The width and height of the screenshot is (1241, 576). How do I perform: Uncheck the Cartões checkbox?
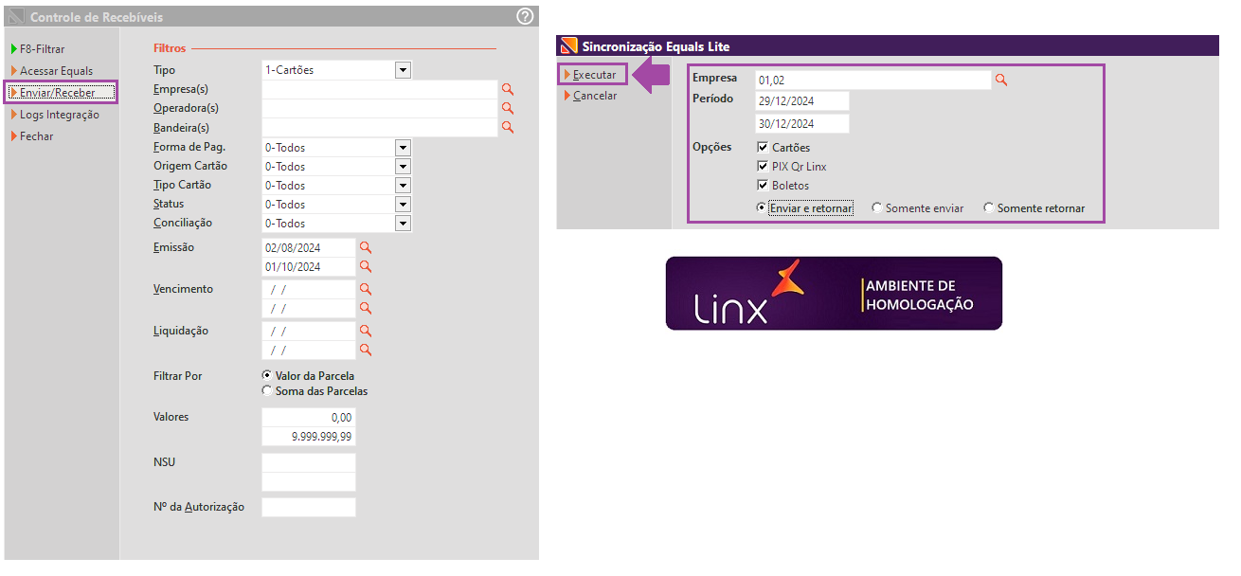[763, 148]
